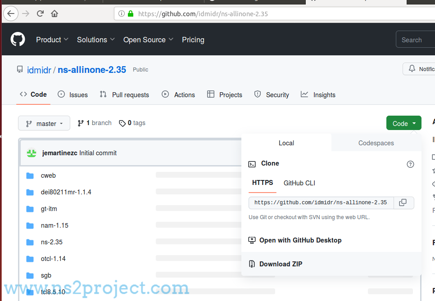Switch to the Actions tab
Viewport: 435px width, 301px height.
[x=178, y=94]
